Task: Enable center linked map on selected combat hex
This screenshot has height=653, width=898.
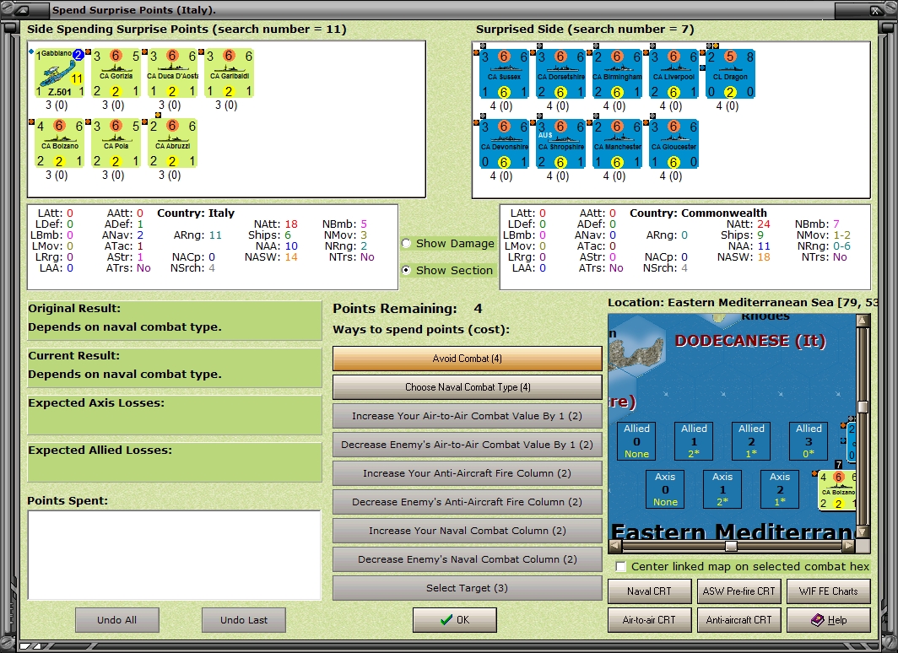Action: (x=620, y=567)
